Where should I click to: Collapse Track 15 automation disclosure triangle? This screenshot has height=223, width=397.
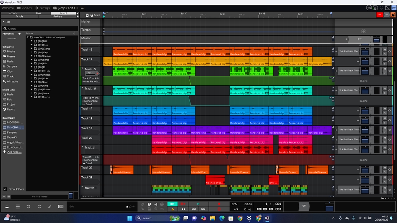(x=83, y=69)
